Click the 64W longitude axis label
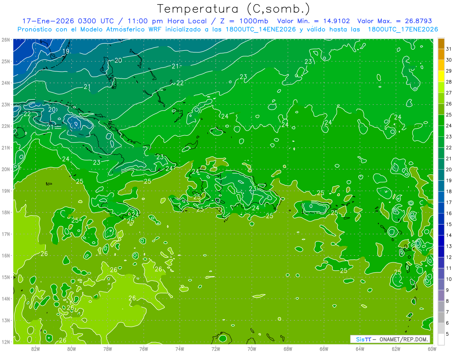This screenshot has height=354, width=459. pyautogui.click(x=360, y=349)
